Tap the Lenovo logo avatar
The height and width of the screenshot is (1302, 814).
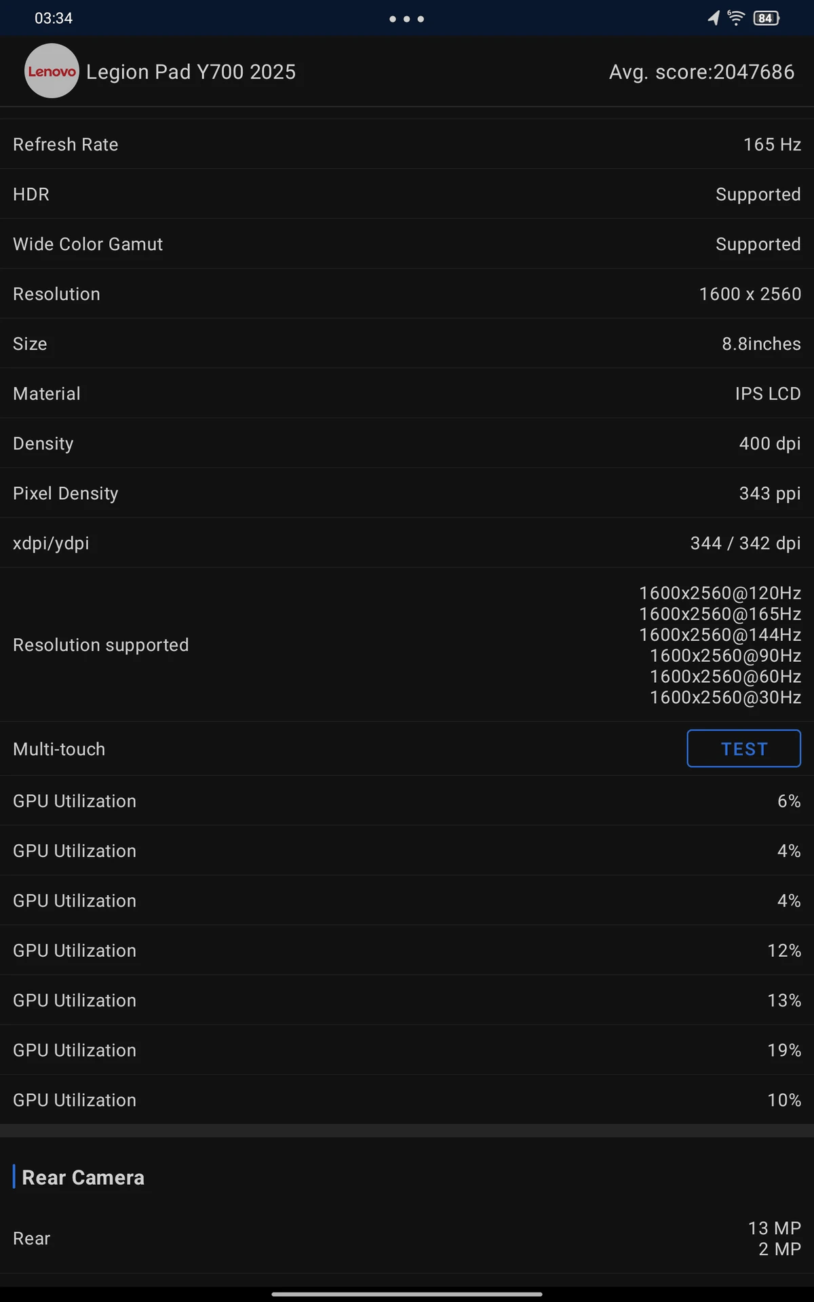[x=52, y=71]
